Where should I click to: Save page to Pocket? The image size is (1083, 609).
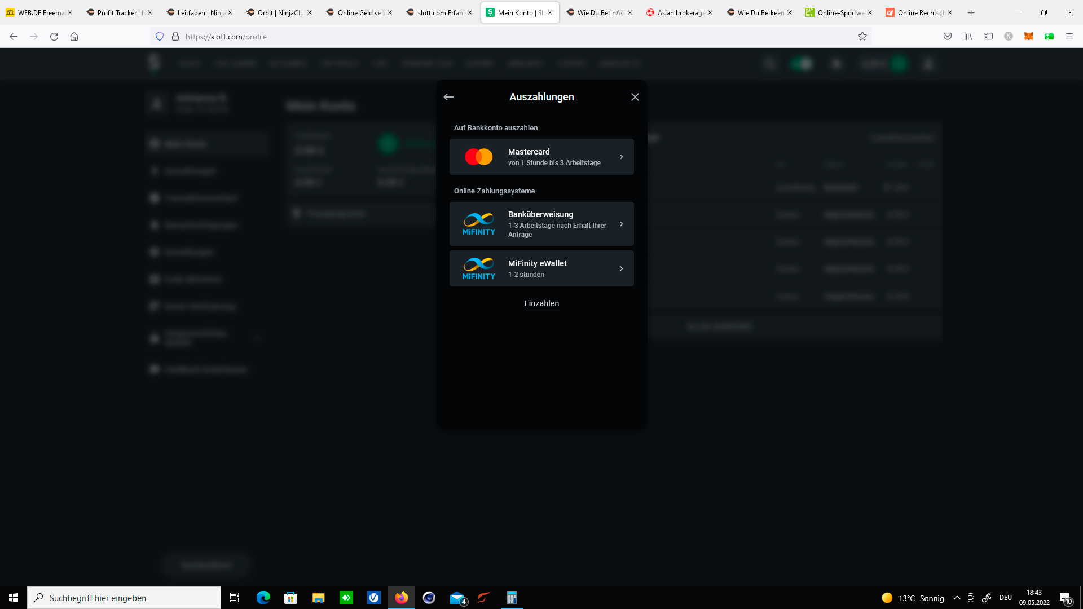click(948, 37)
